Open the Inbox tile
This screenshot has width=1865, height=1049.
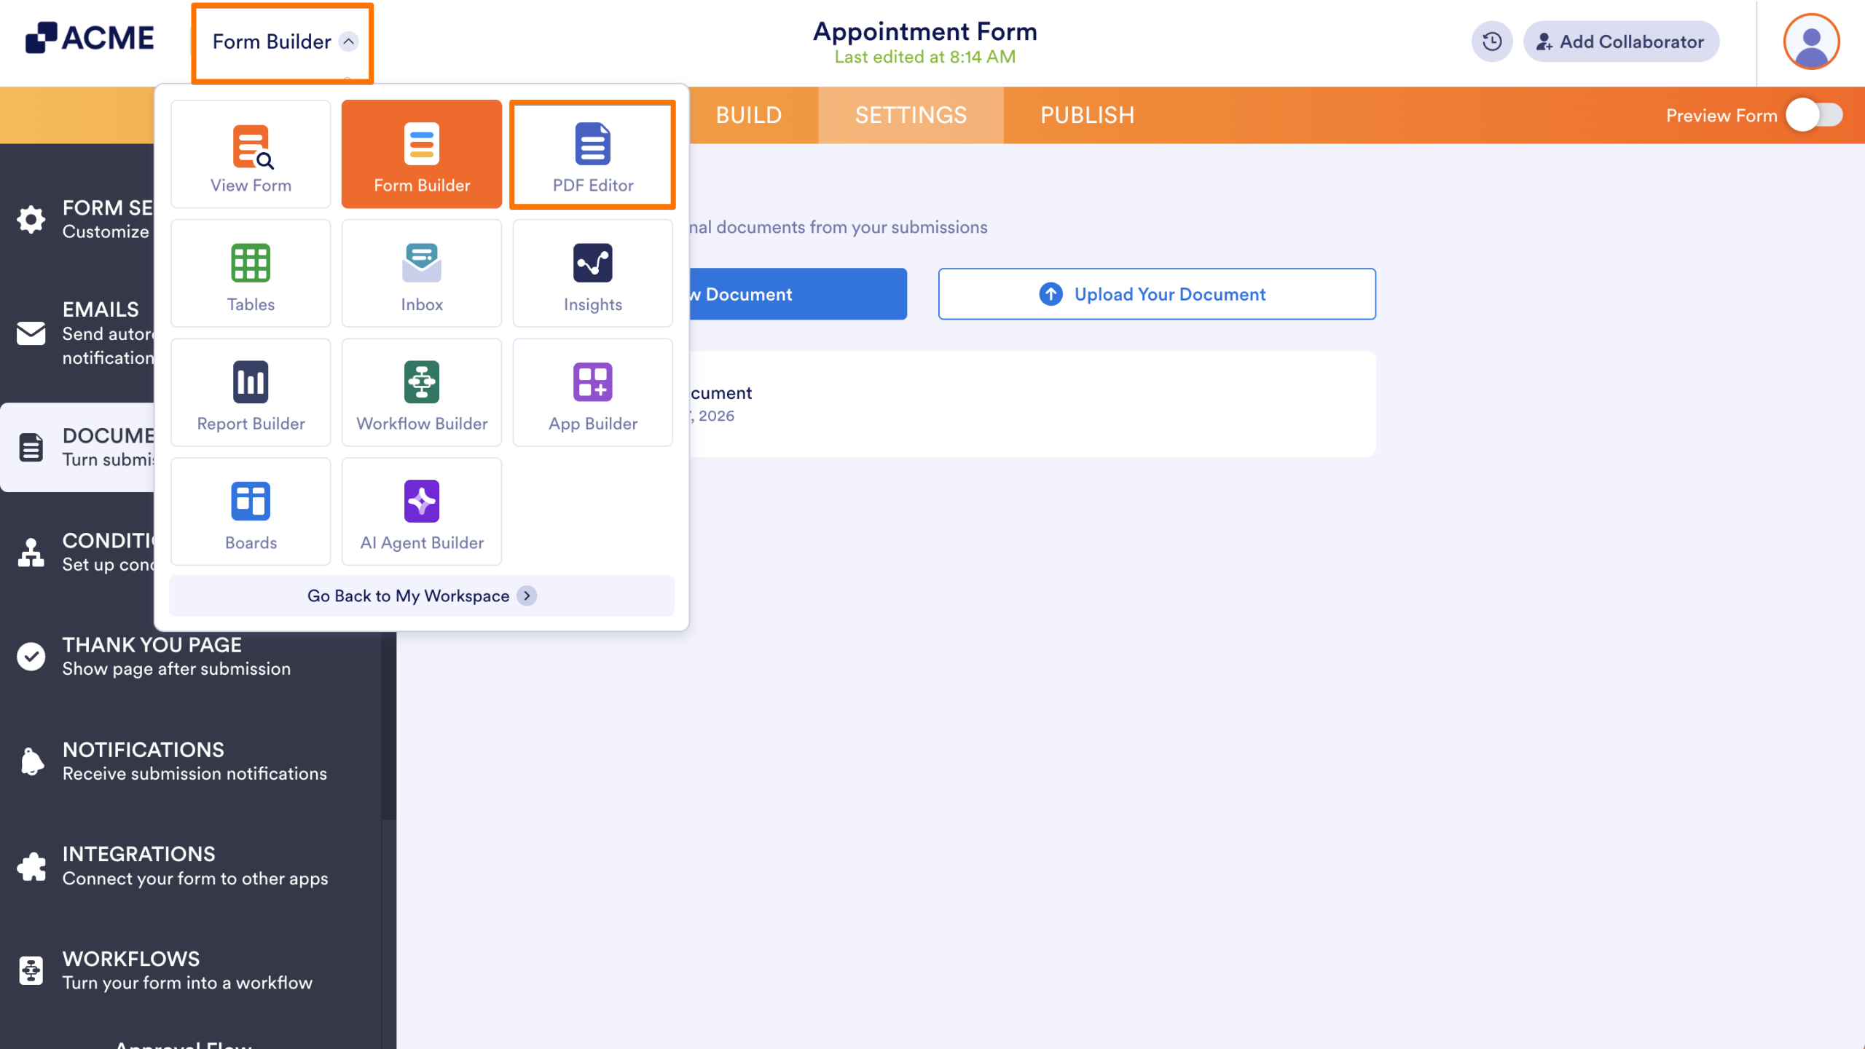coord(422,274)
